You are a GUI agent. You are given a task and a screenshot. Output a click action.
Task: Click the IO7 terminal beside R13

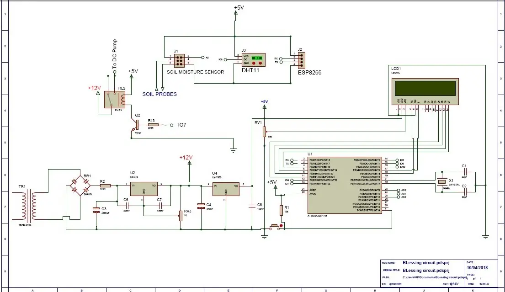(x=172, y=125)
